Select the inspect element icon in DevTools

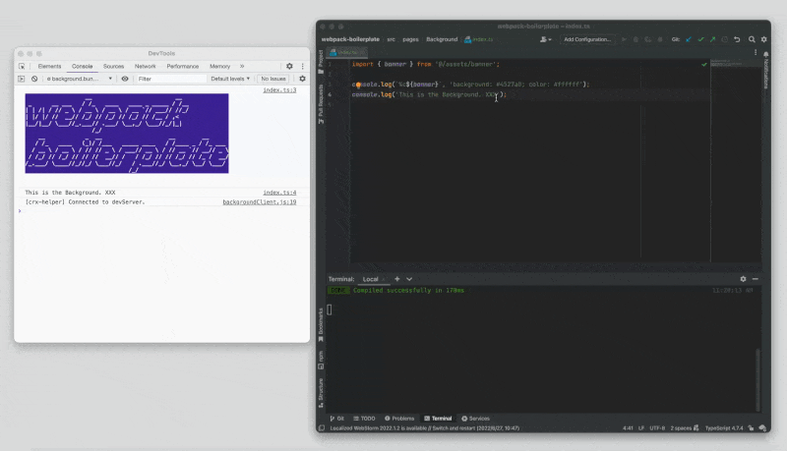[22, 66]
